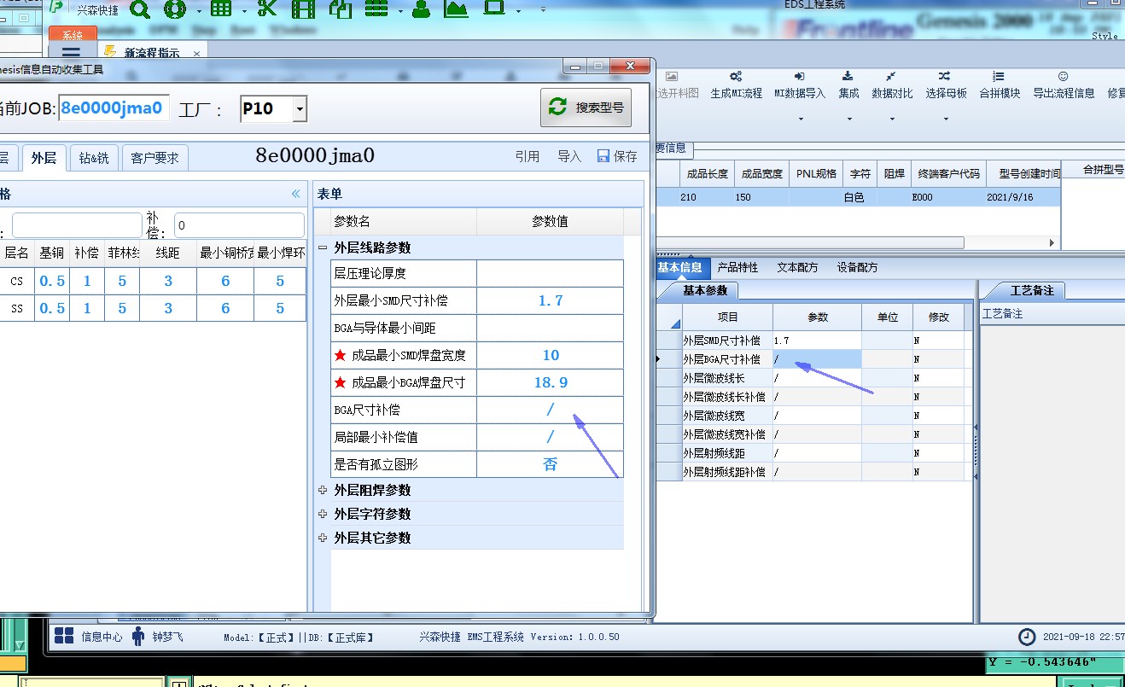Viewport: 1125px width, 687px height.
Task: Click the MI数据导入 import icon
Action: tap(799, 76)
